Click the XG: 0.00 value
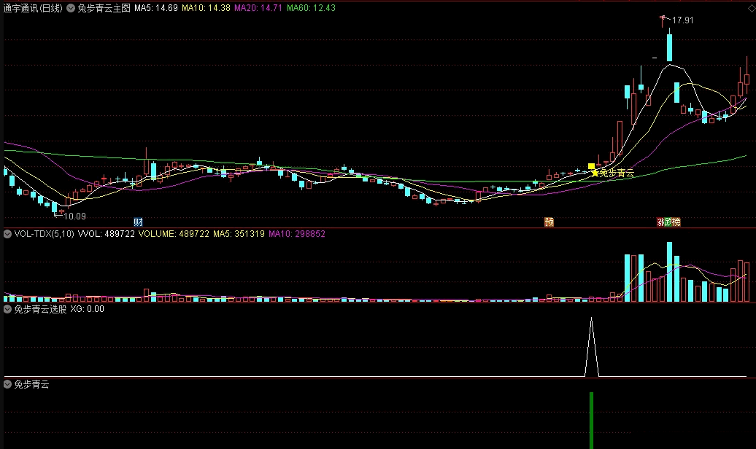Image resolution: width=756 pixels, height=449 pixels. click(x=88, y=309)
